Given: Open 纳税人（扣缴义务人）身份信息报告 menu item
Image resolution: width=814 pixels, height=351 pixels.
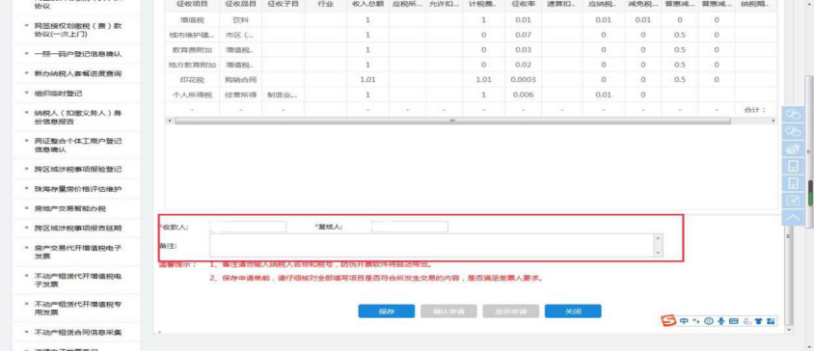Looking at the screenshot, I should [x=78, y=117].
